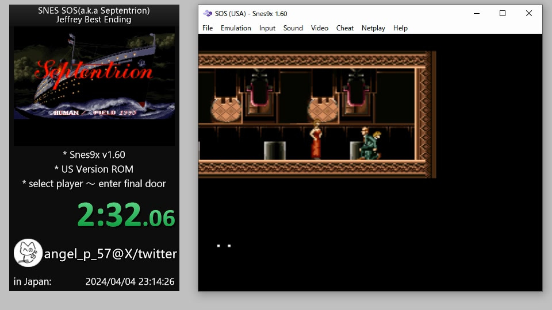Click the date 2024/04/04 23:14:26
This screenshot has width=552, height=310.
[x=130, y=281]
